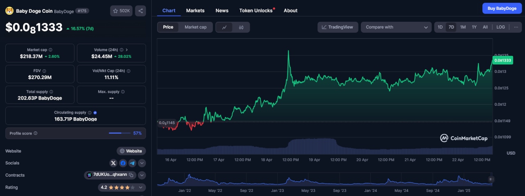Click the 163.71P BabyDoge circulating supply value
Viewport: 525px width, 196px height.
(75, 119)
